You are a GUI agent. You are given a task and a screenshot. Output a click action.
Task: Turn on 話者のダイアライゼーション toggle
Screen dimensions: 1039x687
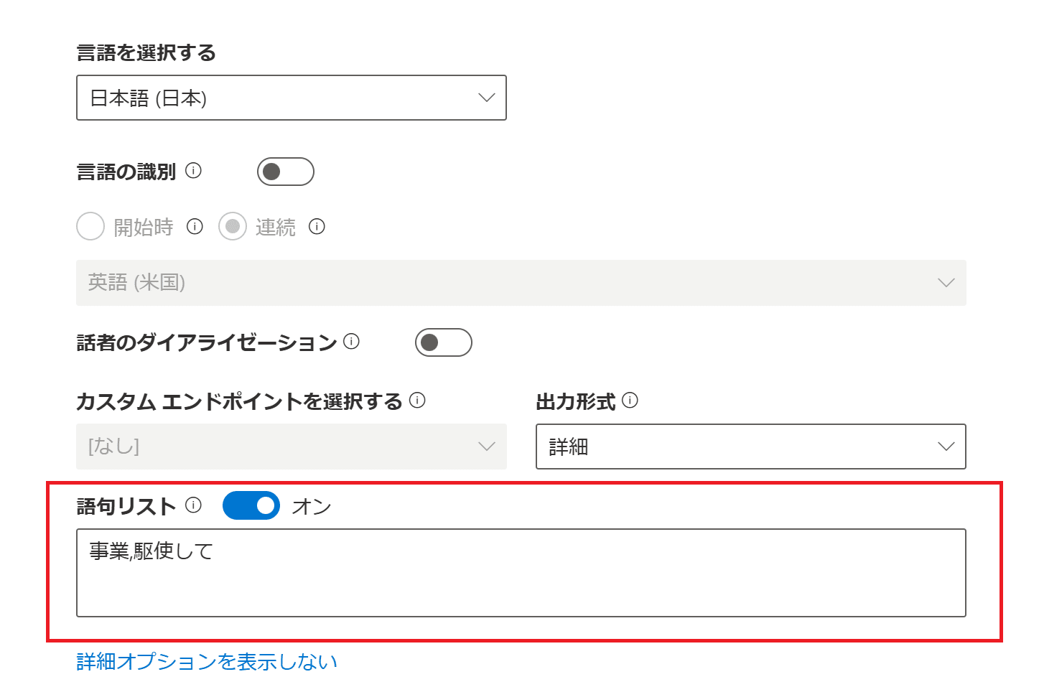tap(443, 342)
